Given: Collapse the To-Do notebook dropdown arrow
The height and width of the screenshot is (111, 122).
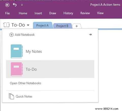Looking at the screenshot, I should point(28,25).
